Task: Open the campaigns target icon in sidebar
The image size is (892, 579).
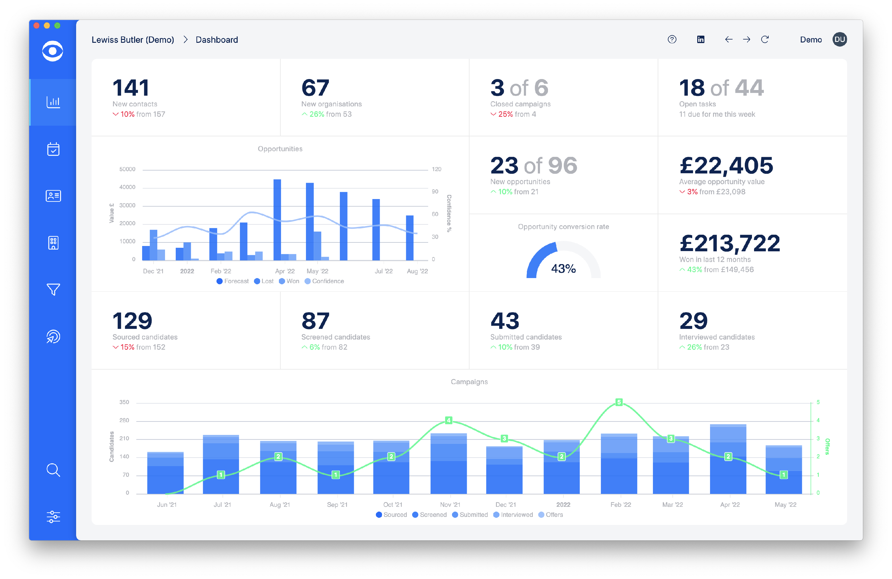Action: coord(54,337)
